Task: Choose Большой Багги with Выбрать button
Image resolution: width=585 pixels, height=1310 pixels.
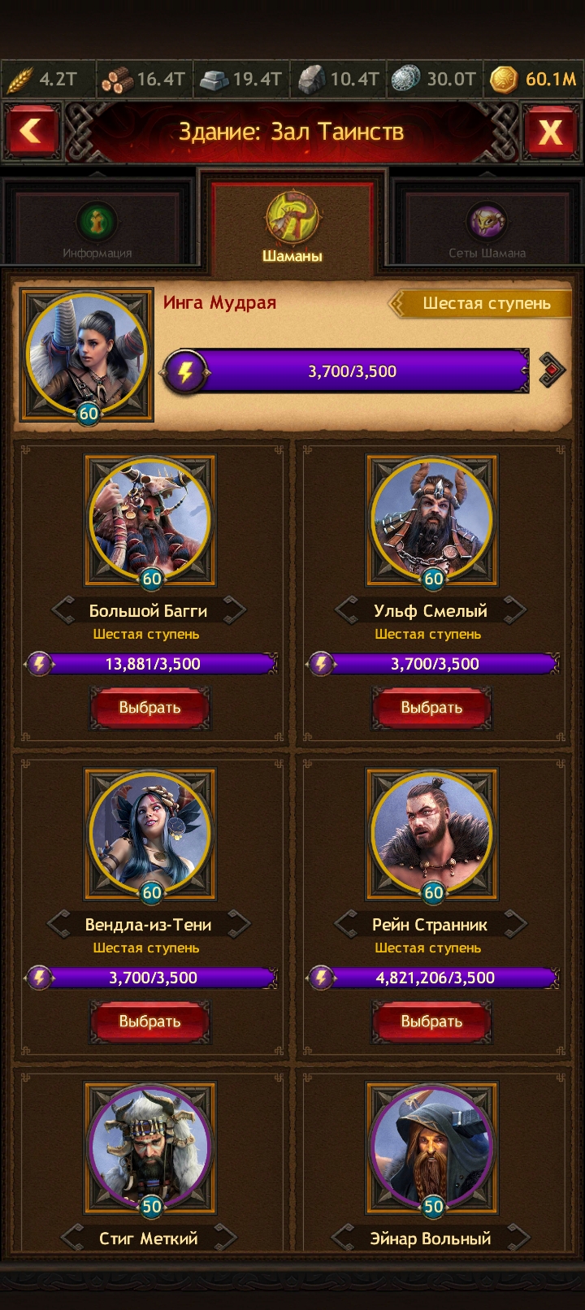Action: point(149,707)
